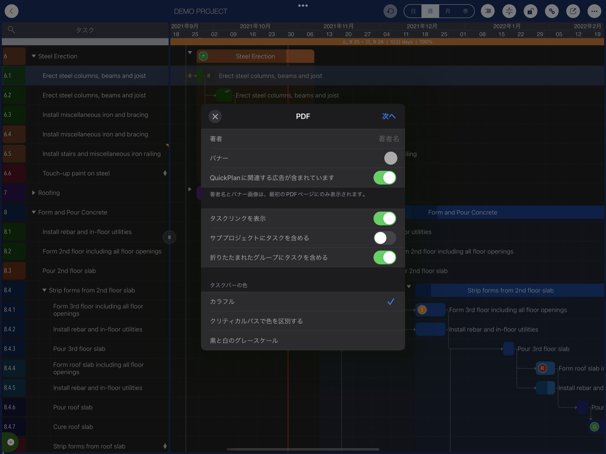Switch timeline scale to 月

coord(447,11)
